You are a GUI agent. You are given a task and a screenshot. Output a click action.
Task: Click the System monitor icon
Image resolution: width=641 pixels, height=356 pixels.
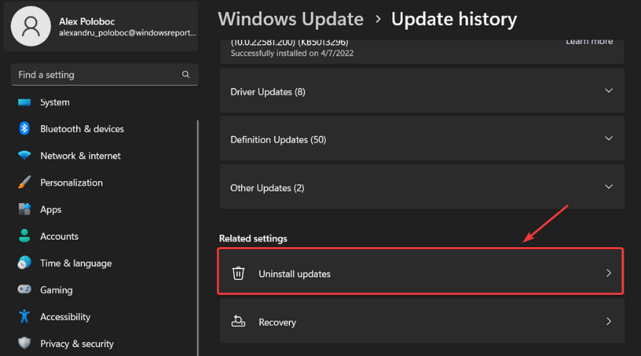[24, 103]
